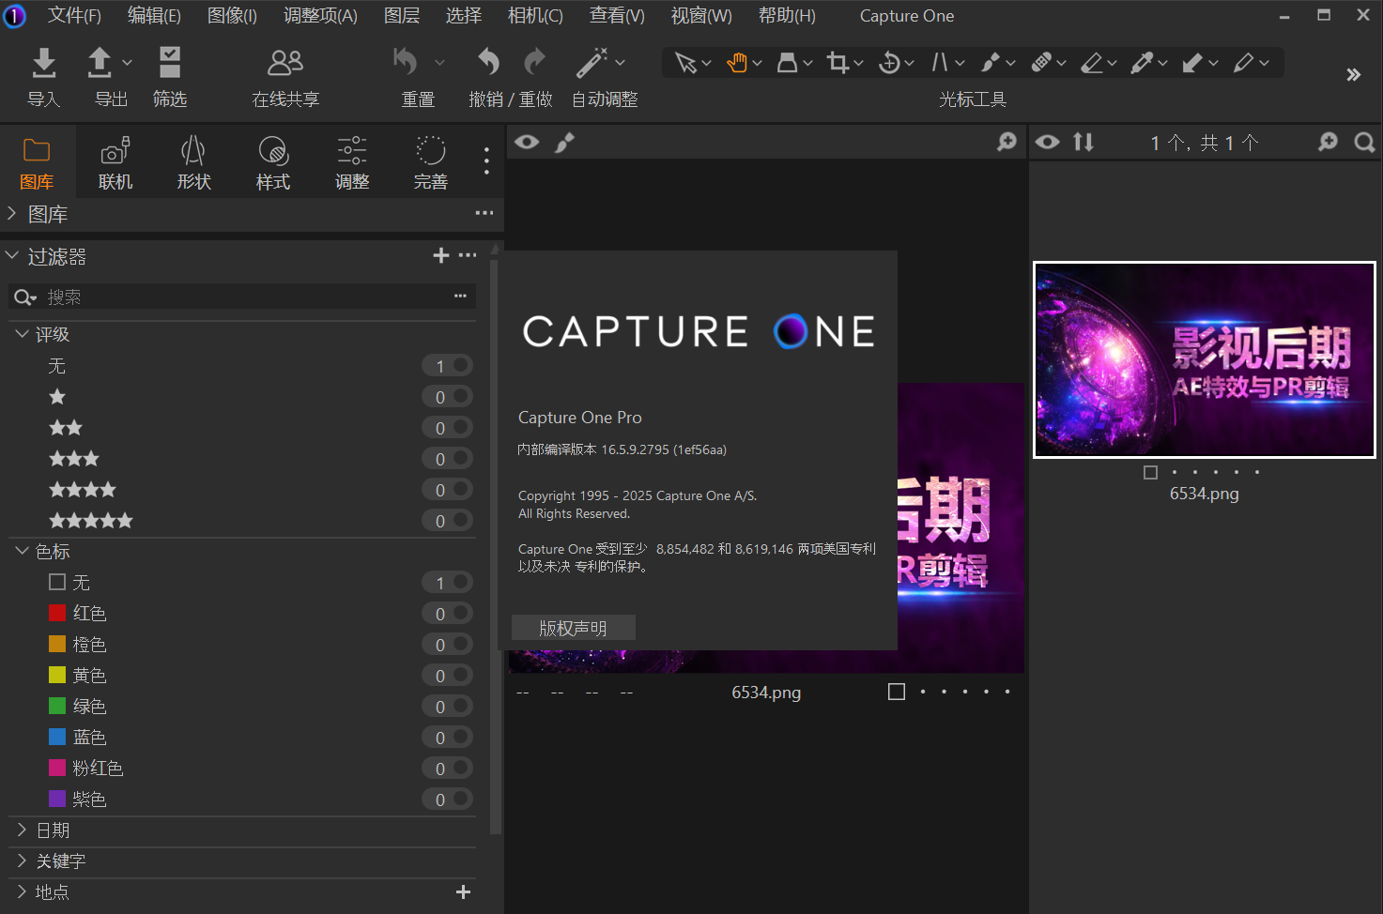
Task: Click the Export icon
Action: point(100,64)
